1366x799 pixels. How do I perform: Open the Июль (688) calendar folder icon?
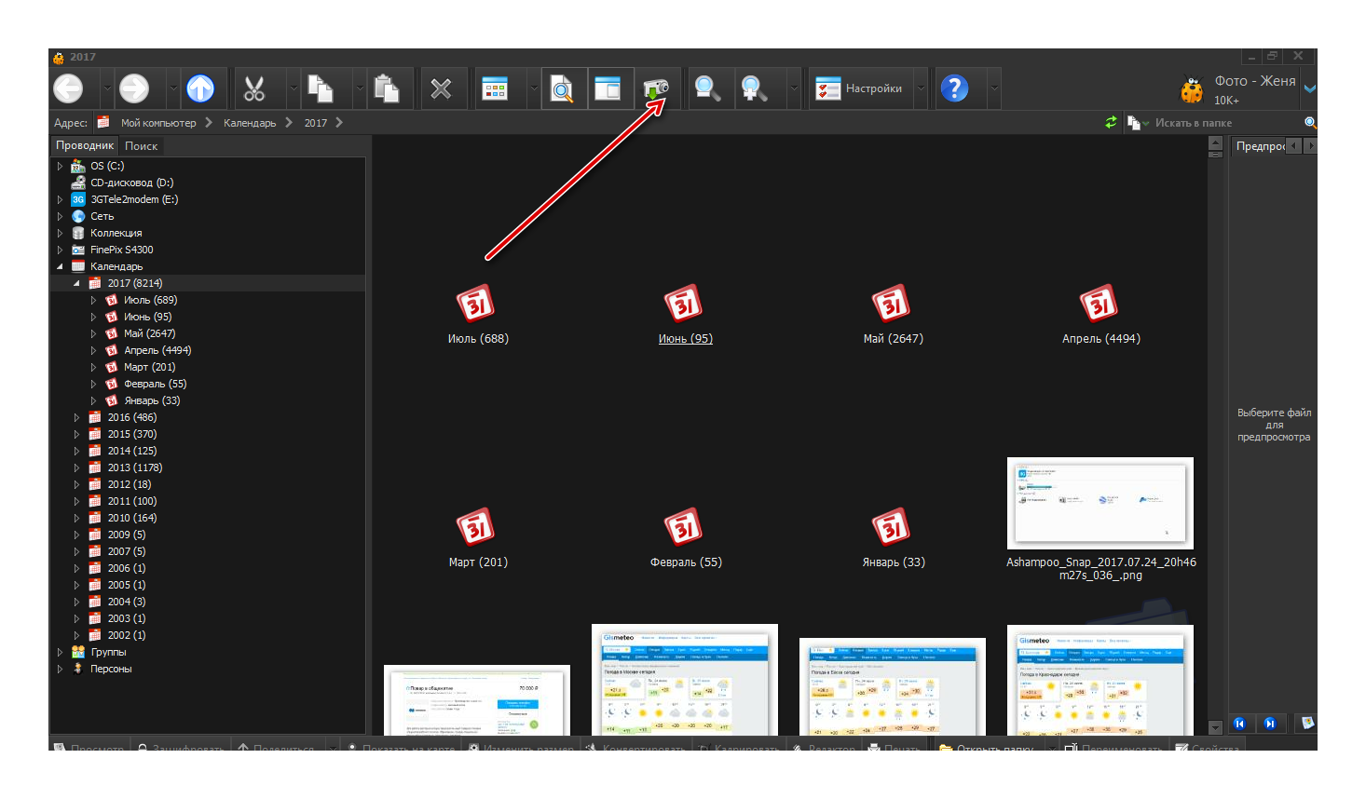pyautogui.click(x=475, y=303)
